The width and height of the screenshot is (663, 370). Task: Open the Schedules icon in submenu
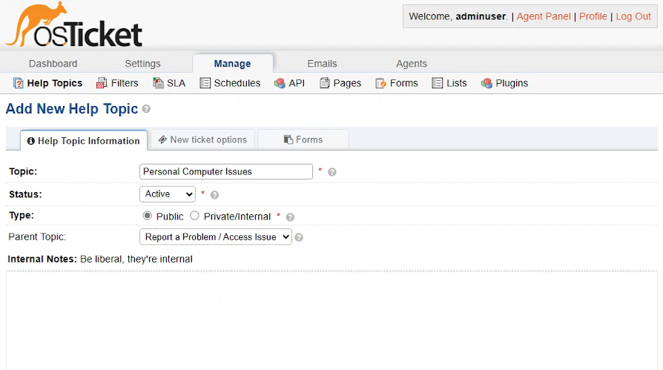coord(205,83)
